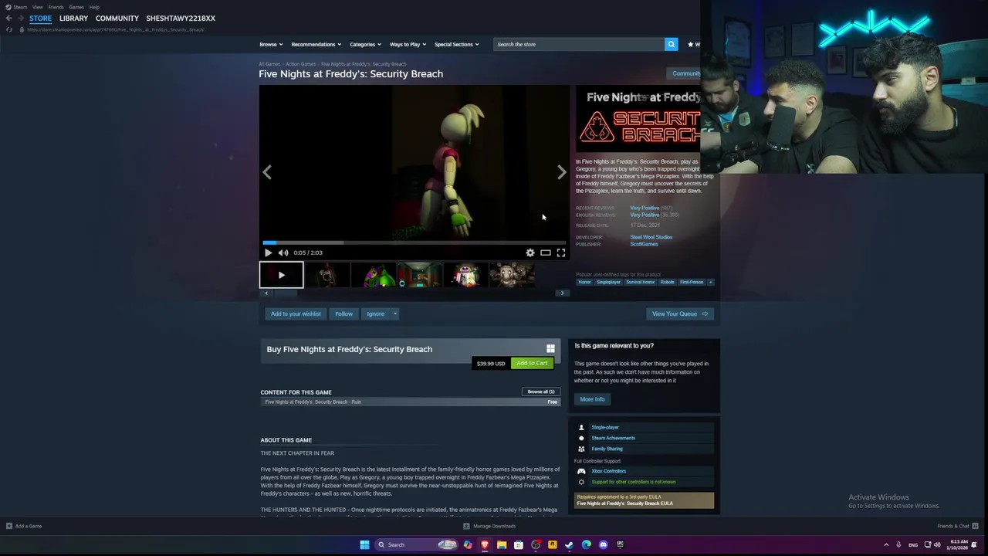Screen dimensions: 988x556
Task: Enter fullscreen on the video player
Action: click(x=561, y=253)
